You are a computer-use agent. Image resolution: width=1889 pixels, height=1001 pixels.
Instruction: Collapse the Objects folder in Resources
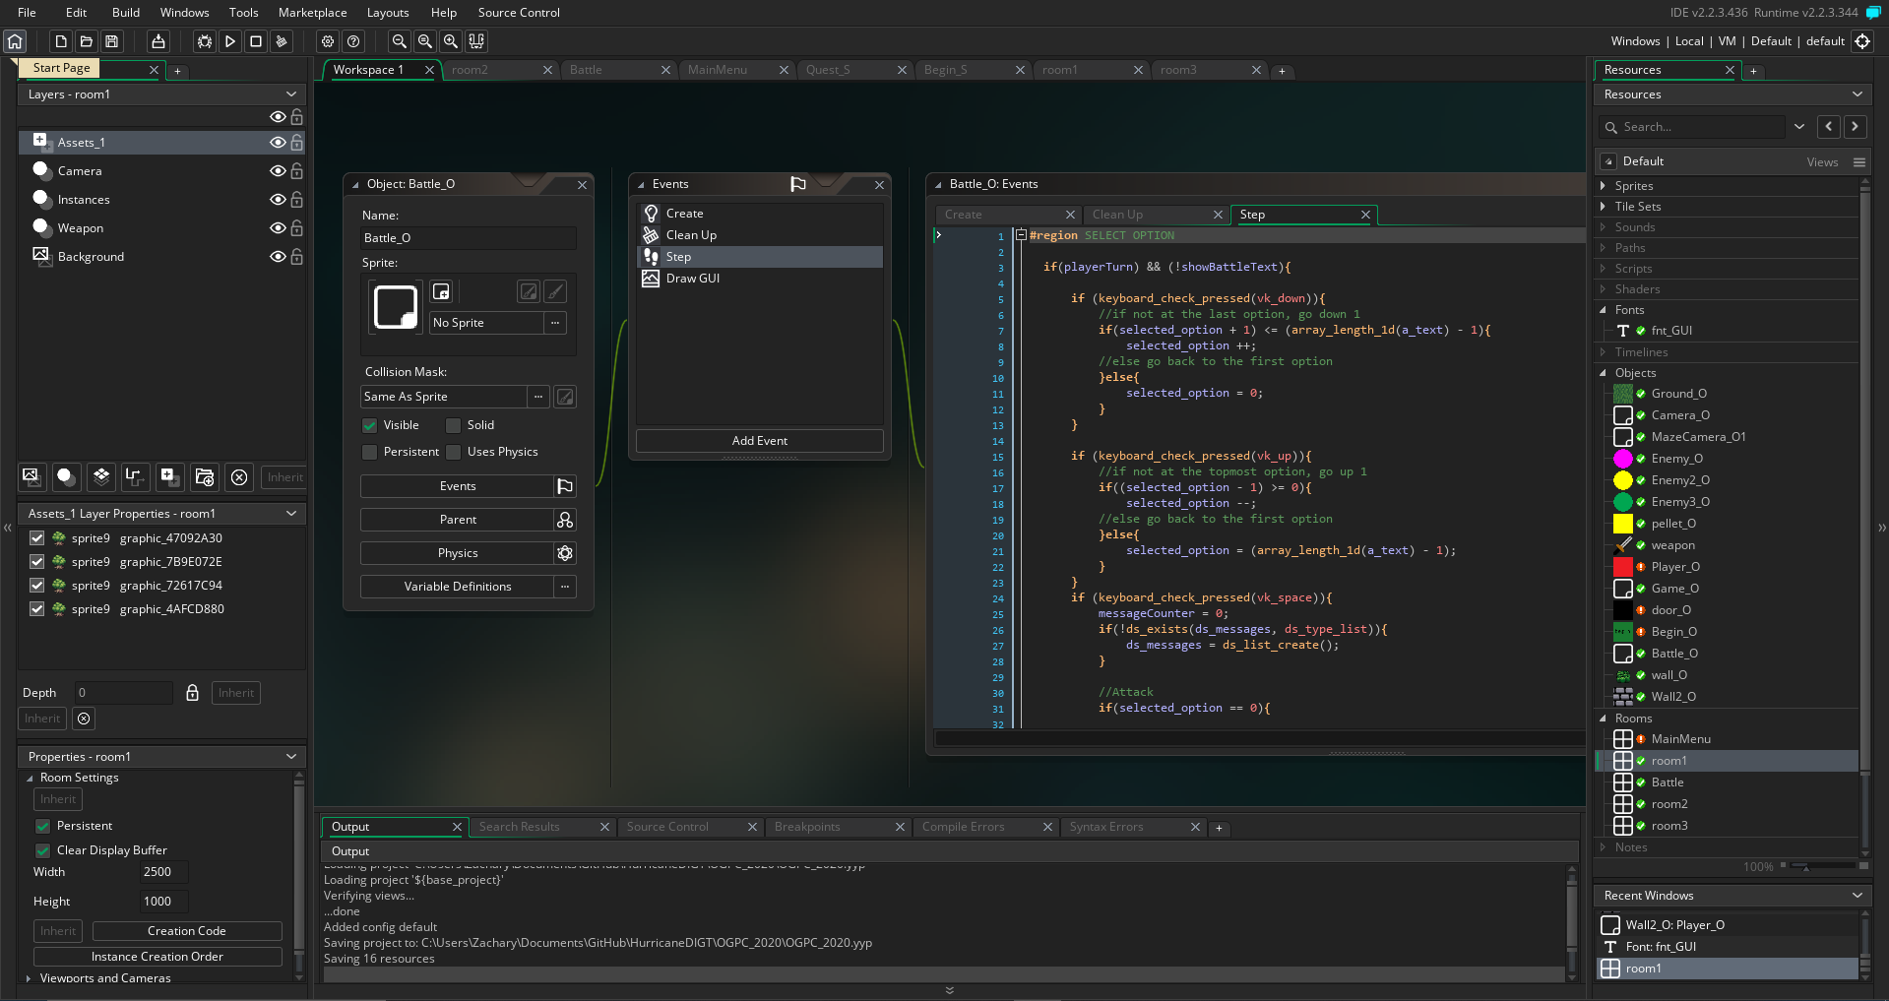coord(1603,373)
